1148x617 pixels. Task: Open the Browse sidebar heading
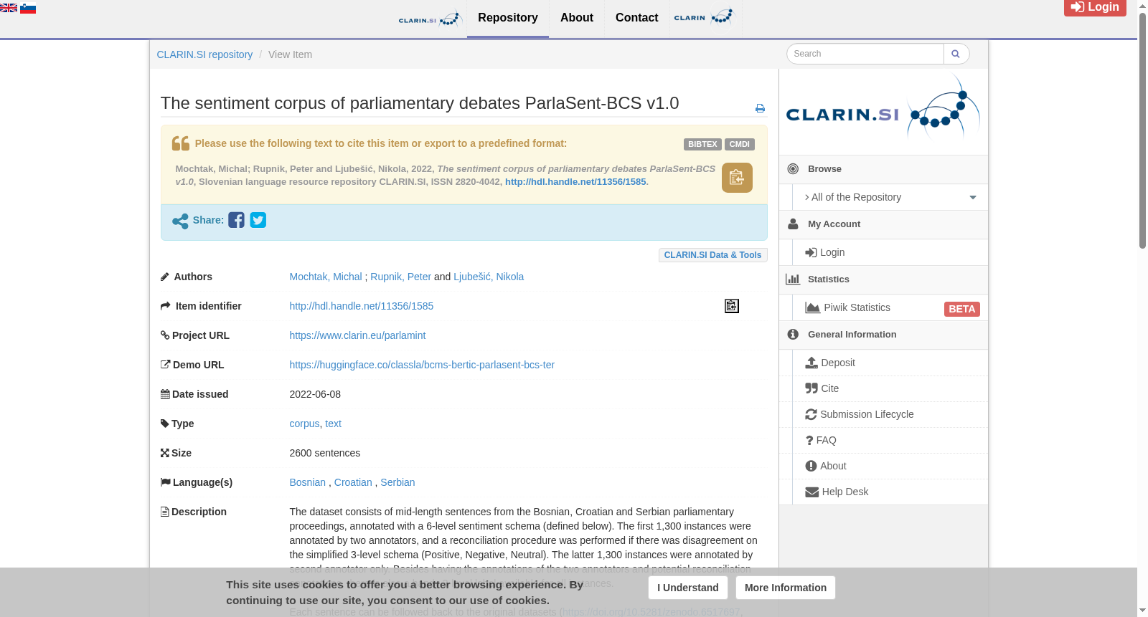coord(883,169)
